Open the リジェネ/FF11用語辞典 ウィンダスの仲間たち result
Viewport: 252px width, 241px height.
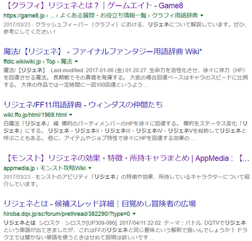pos(83,105)
